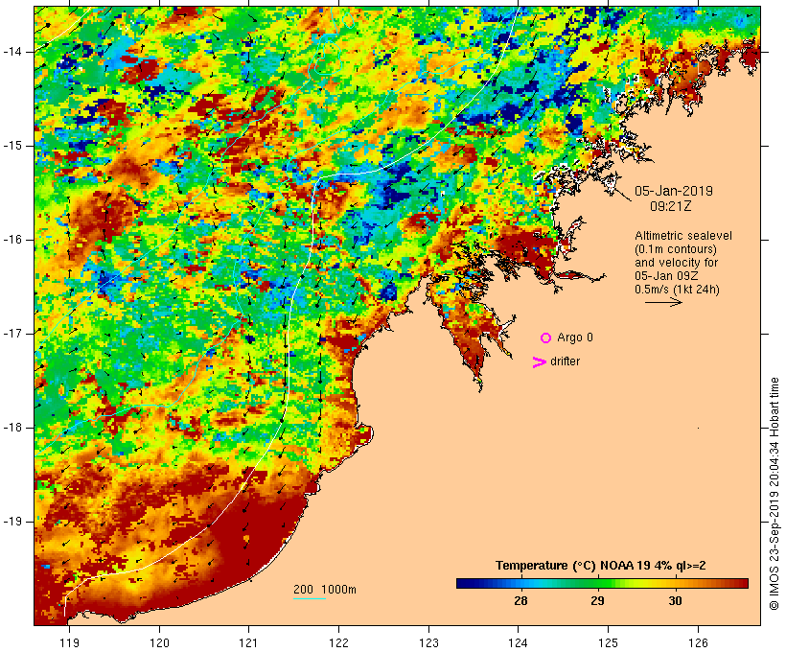Click the time text 09:21Z
Image resolution: width=786 pixels, height=652 pixels.
(671, 206)
